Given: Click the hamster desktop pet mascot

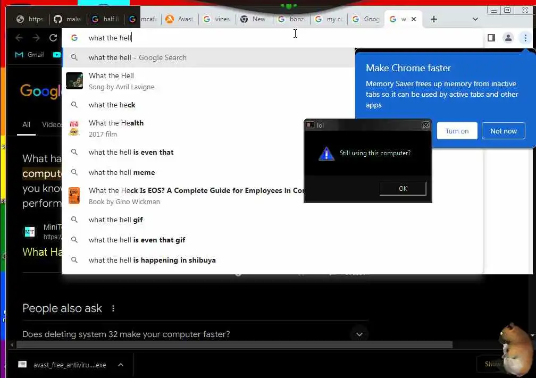Looking at the screenshot, I should coord(516,349).
